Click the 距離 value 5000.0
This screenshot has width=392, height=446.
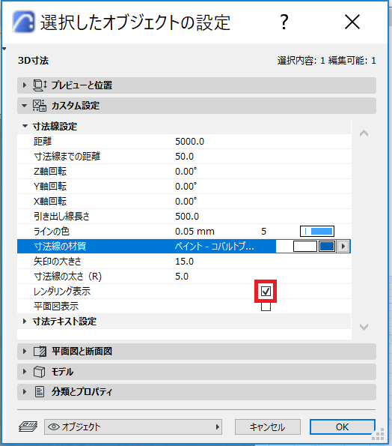tap(189, 142)
